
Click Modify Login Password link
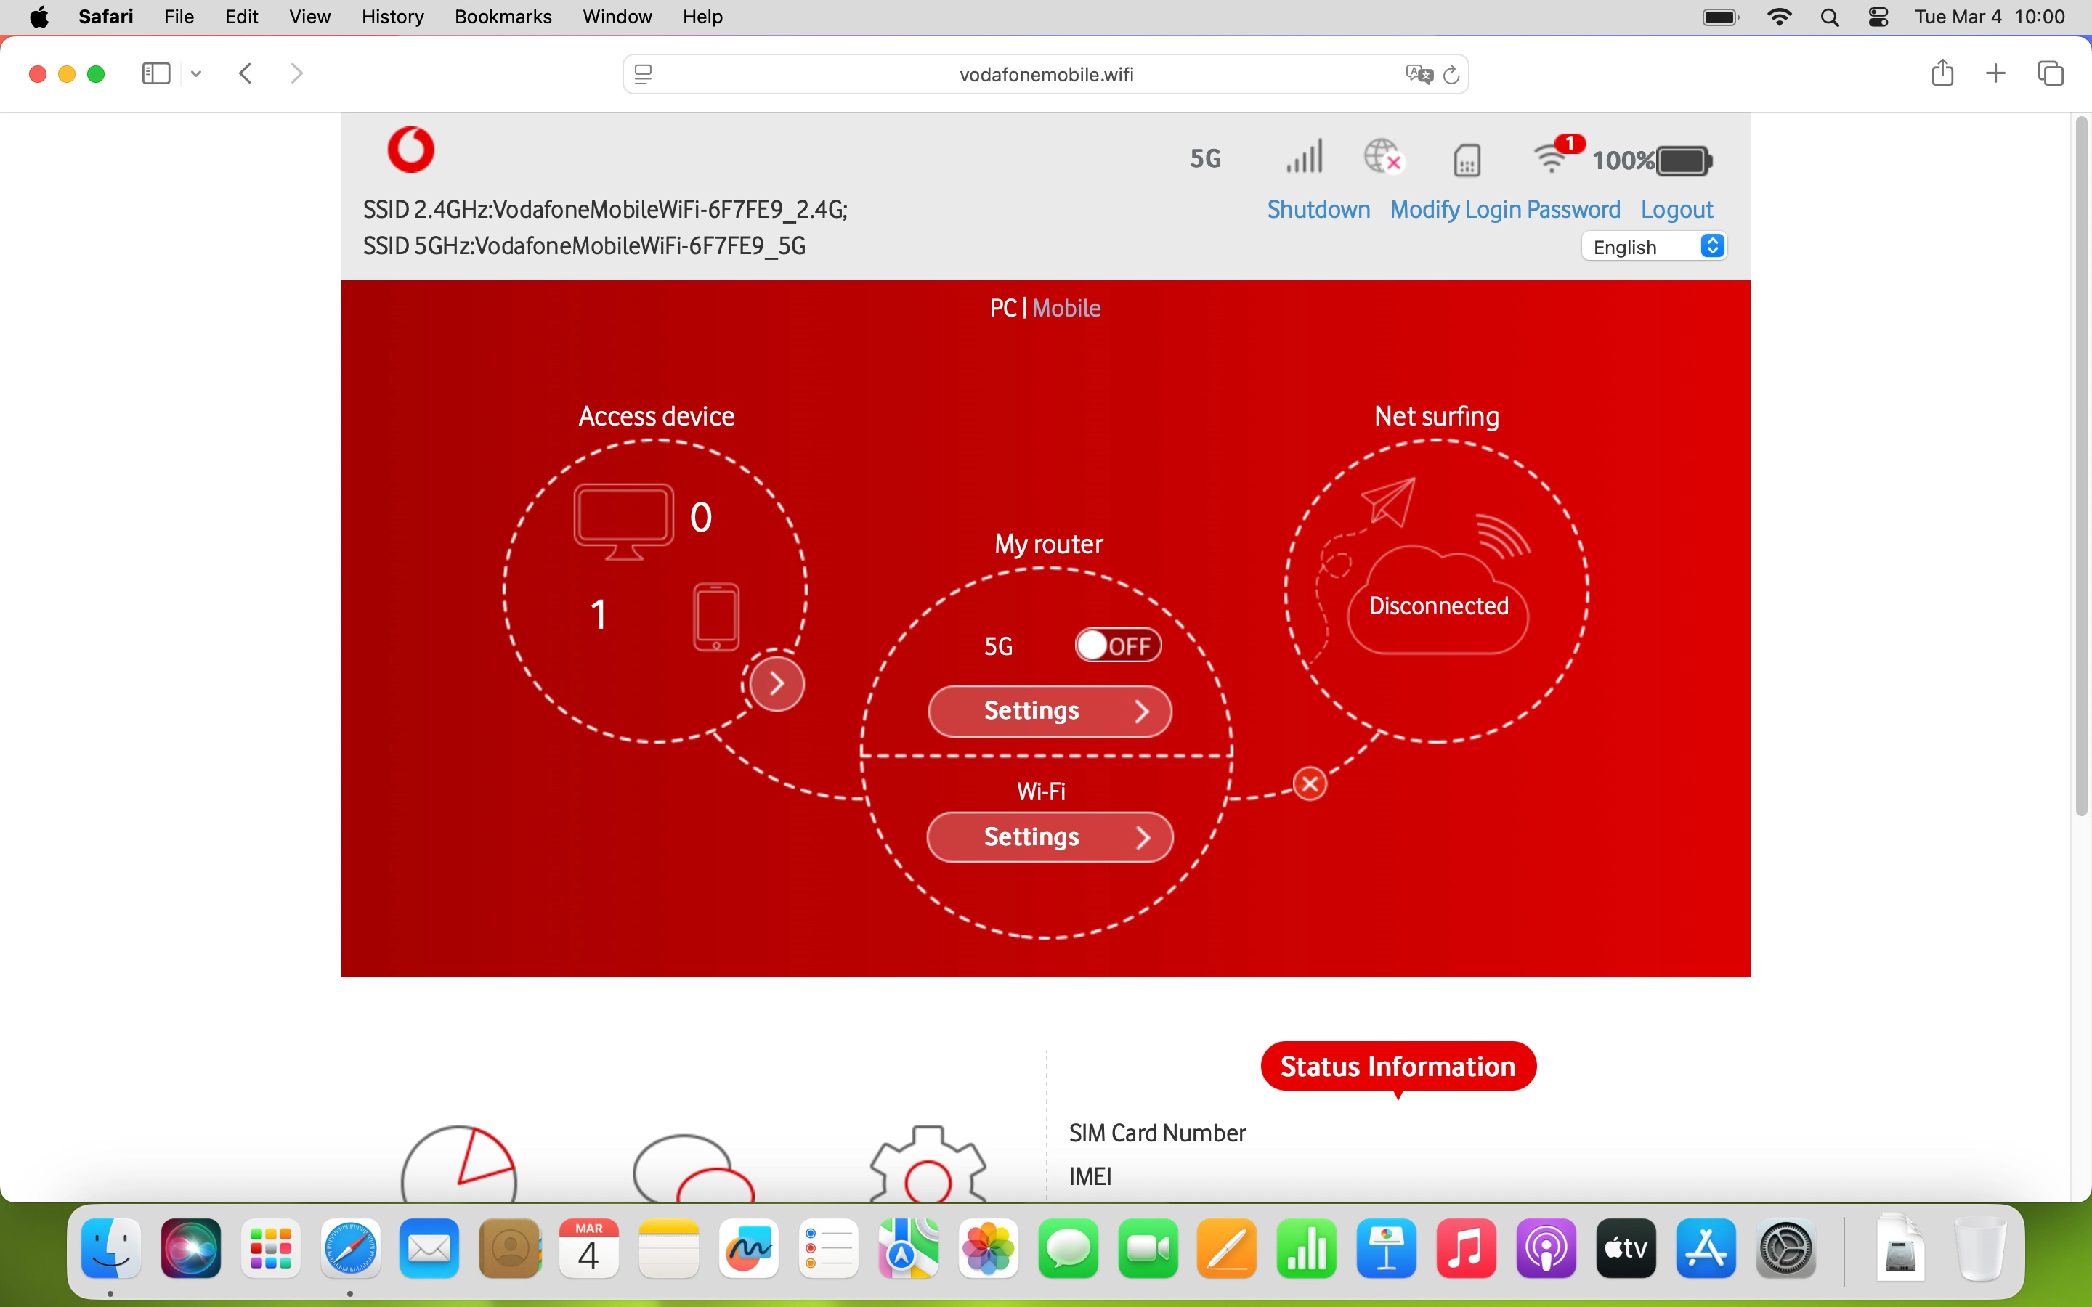click(1504, 210)
